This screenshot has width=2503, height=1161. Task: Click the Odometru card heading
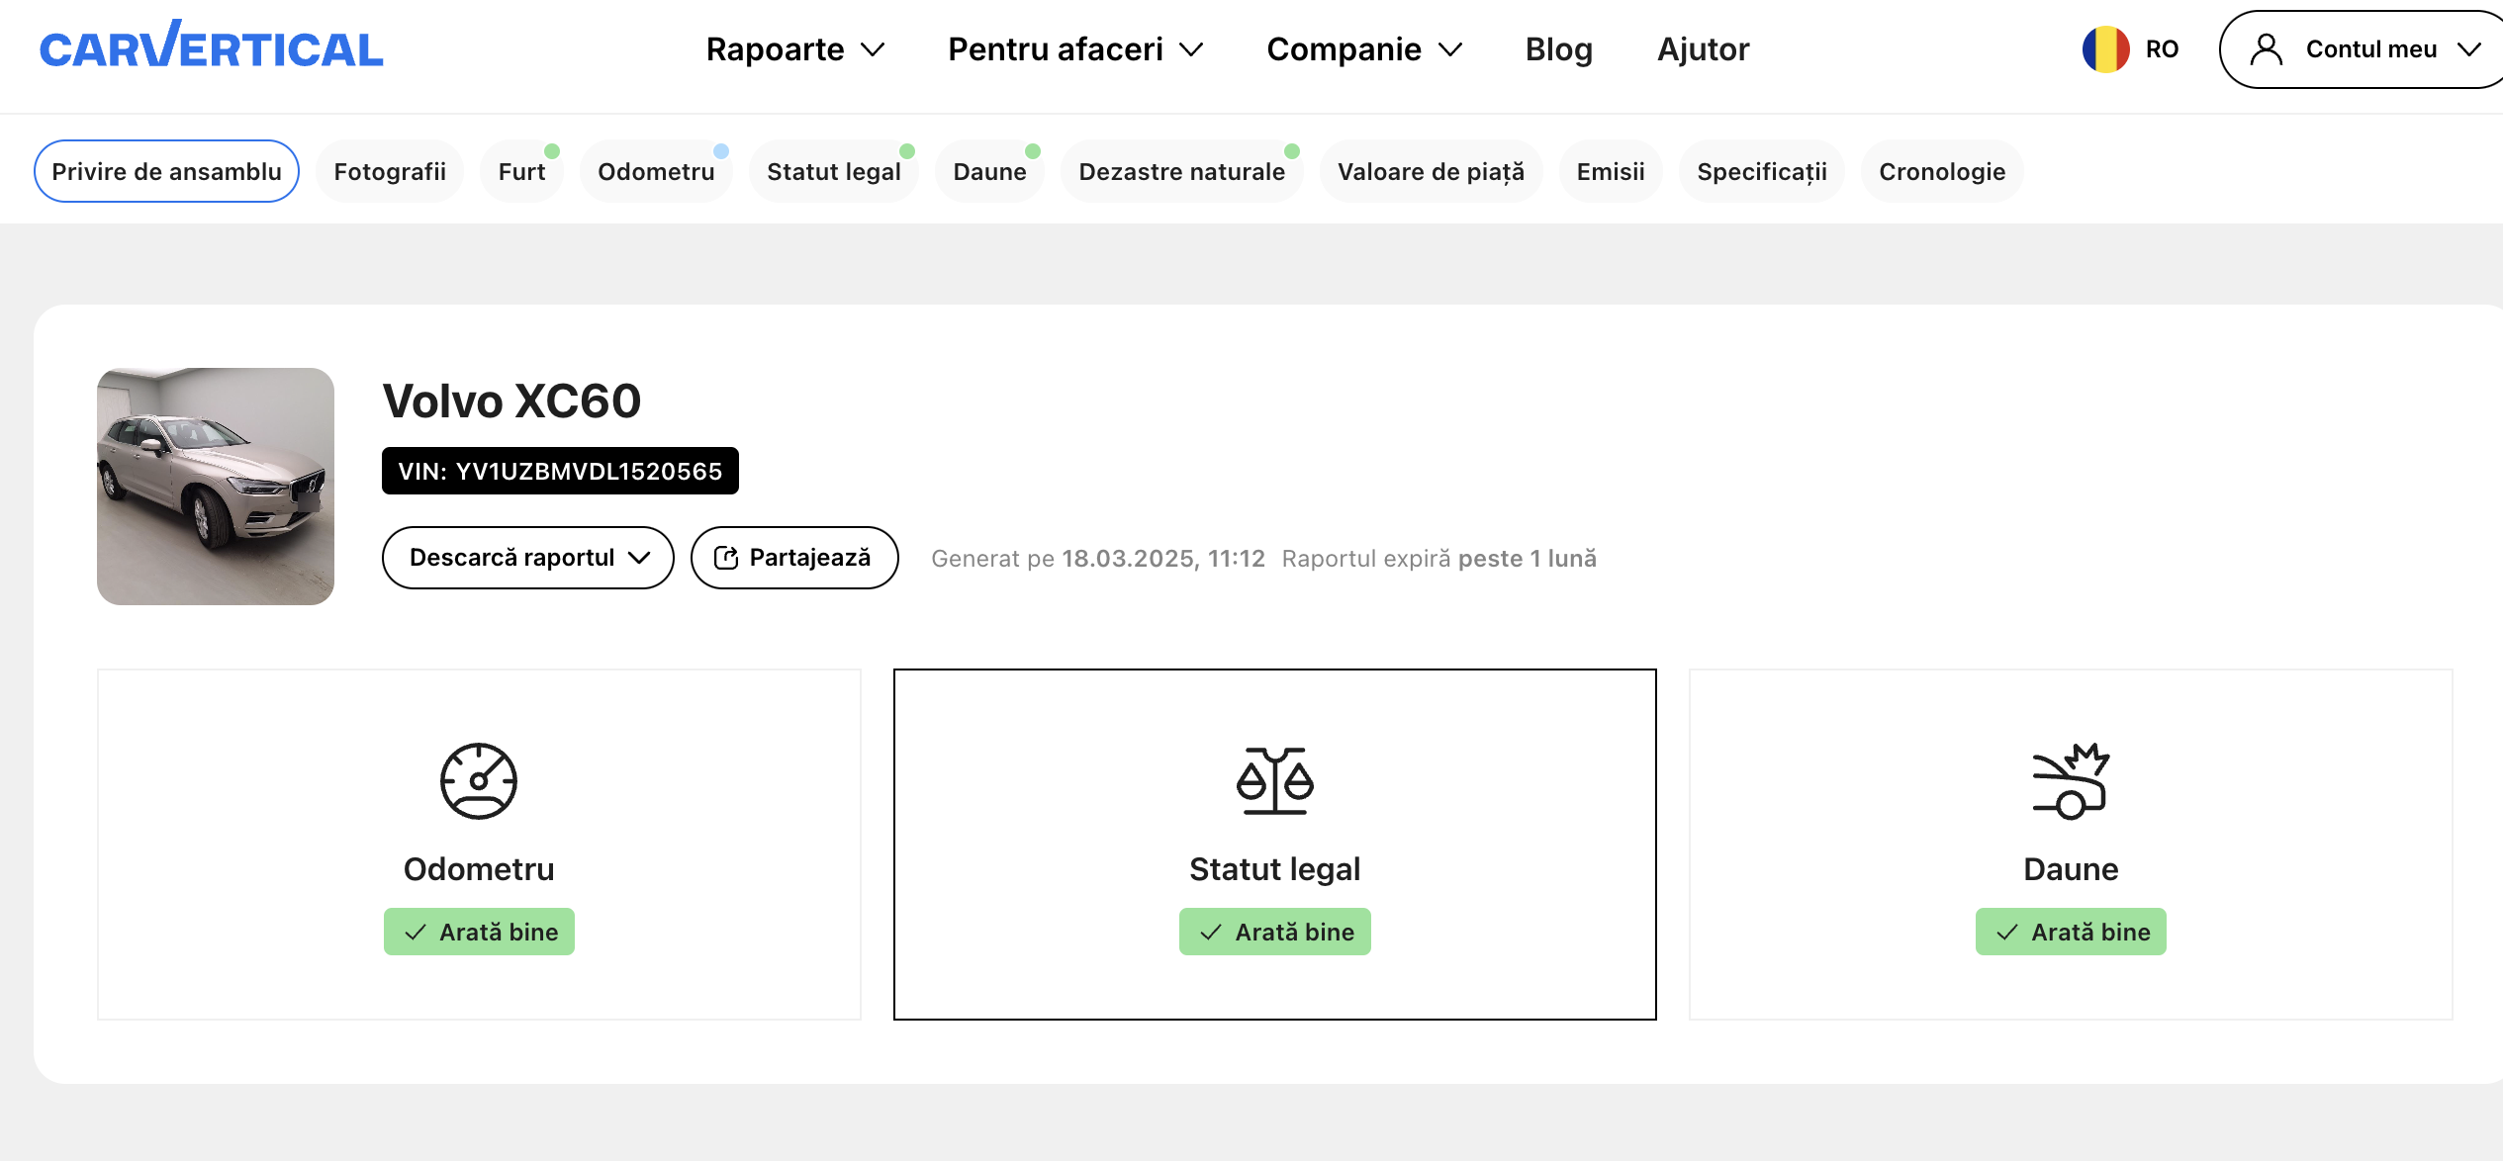[479, 869]
